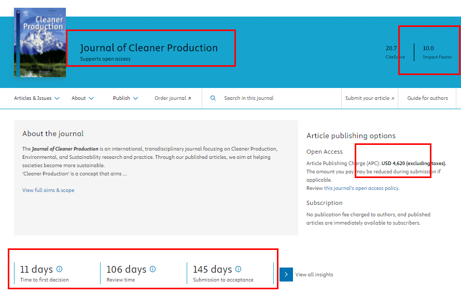
Task: Expand the Articles & Issues chevron
Action: (x=57, y=98)
